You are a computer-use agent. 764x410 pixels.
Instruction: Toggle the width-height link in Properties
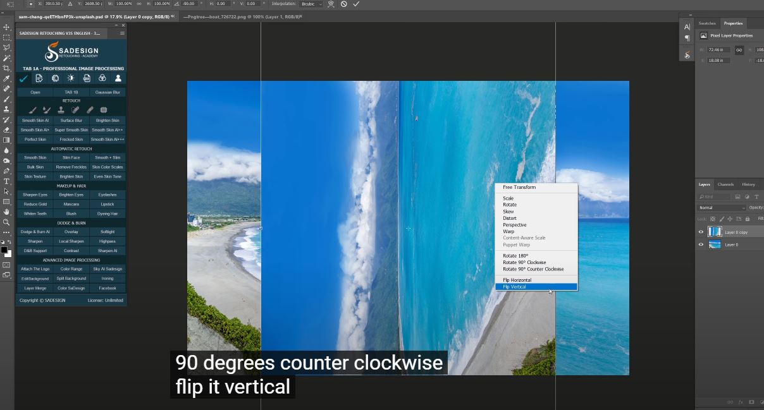coord(739,50)
